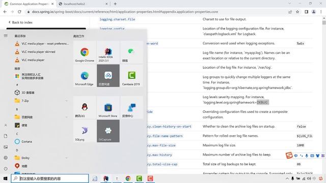326x183 pixels.
Task: Toggle Chinese/English mode on Sogou bar
Action: click(296, 156)
